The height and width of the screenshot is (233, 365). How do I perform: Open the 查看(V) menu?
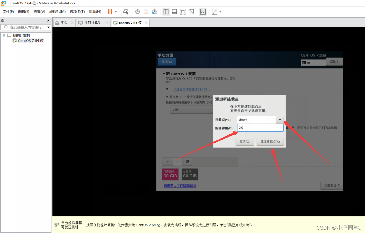(x=39, y=11)
